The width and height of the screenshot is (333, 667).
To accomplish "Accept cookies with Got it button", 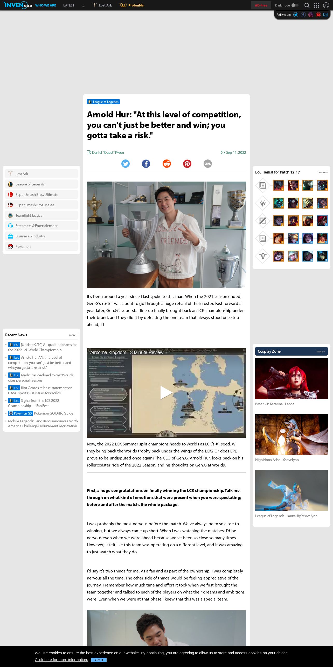I will [99, 660].
